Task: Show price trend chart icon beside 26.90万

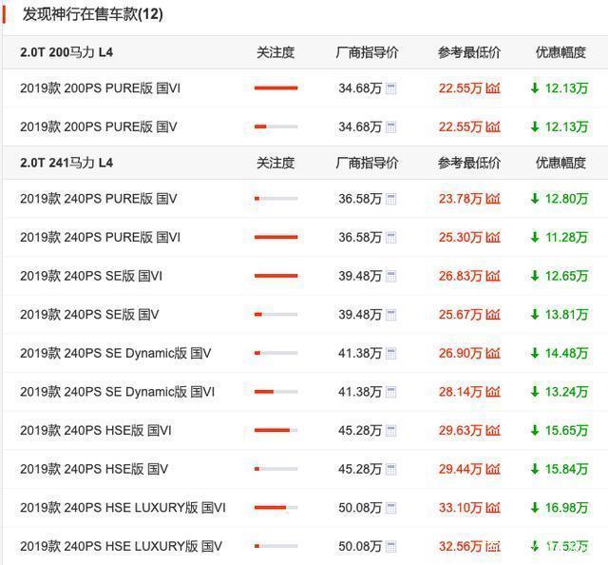Action: 493,354
